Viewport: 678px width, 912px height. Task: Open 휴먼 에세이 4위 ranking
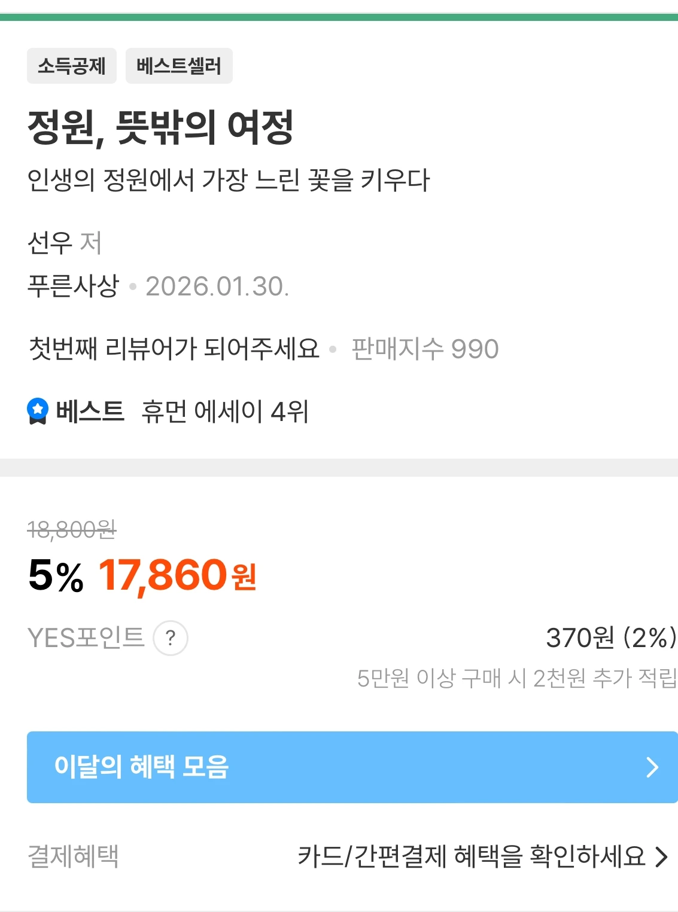[x=225, y=411]
